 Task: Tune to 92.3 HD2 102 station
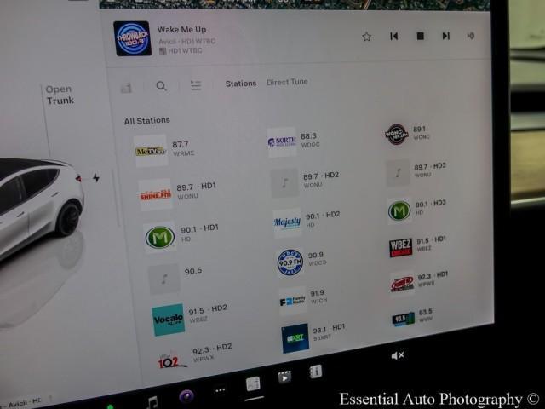[x=194, y=357]
